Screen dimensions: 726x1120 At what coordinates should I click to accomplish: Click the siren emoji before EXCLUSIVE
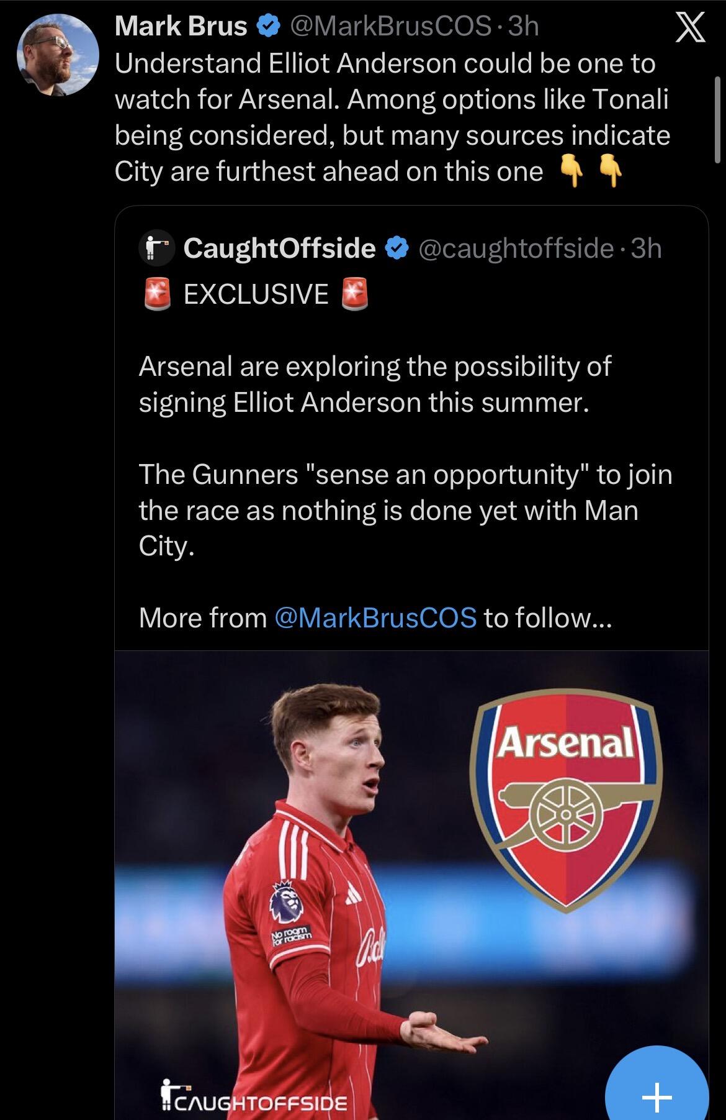(x=157, y=294)
